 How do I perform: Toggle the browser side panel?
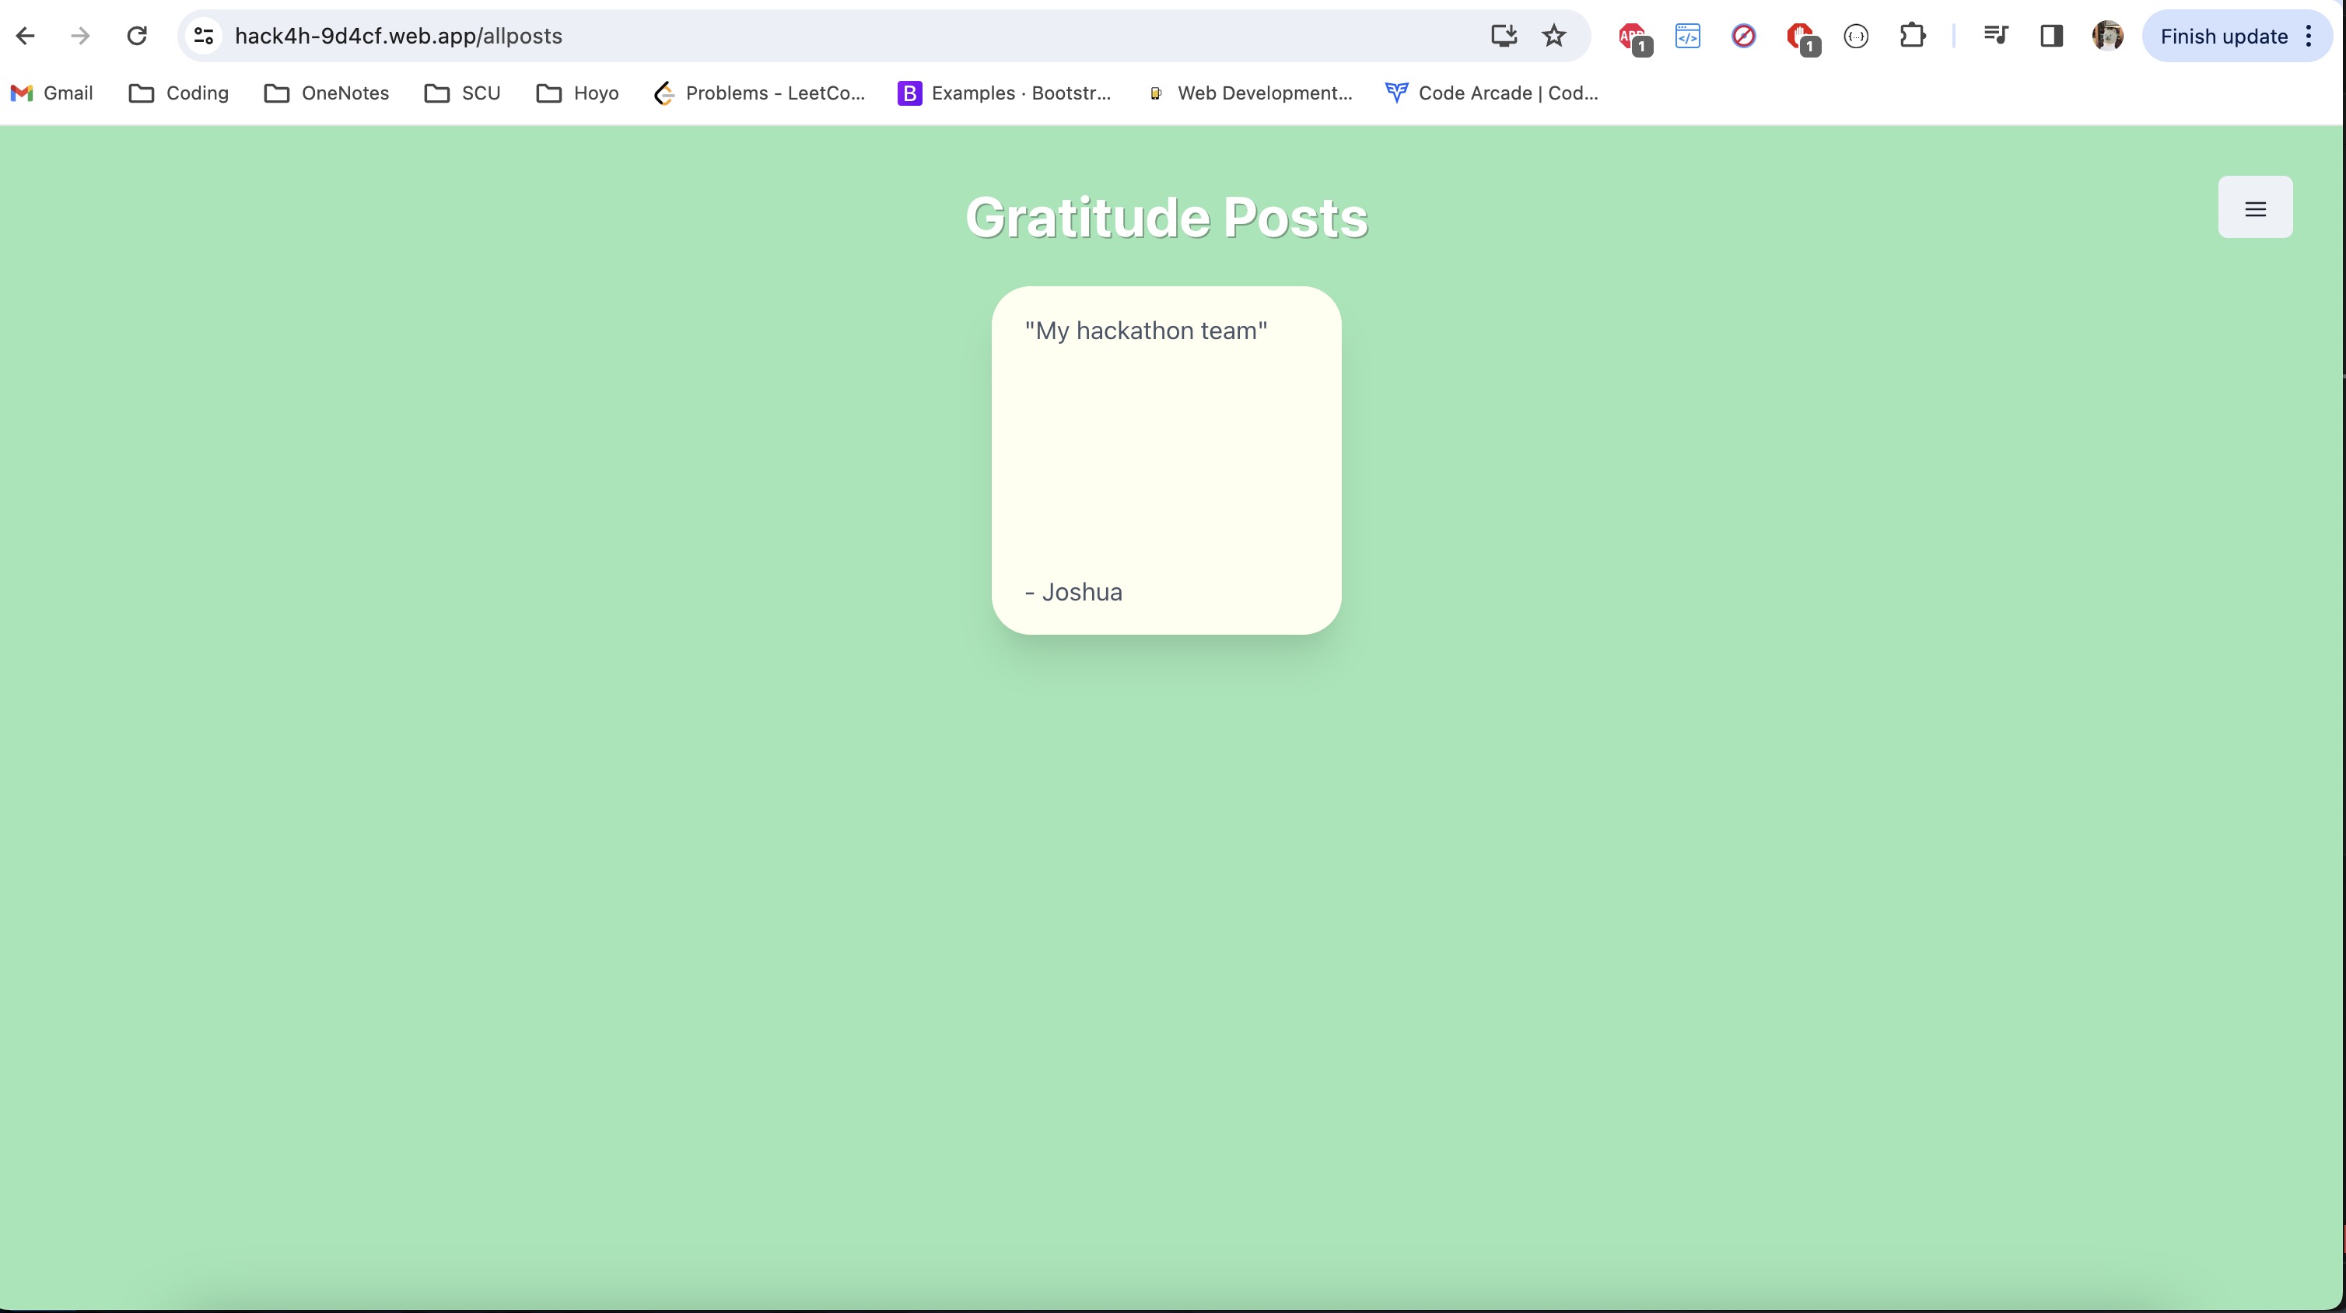click(2051, 37)
